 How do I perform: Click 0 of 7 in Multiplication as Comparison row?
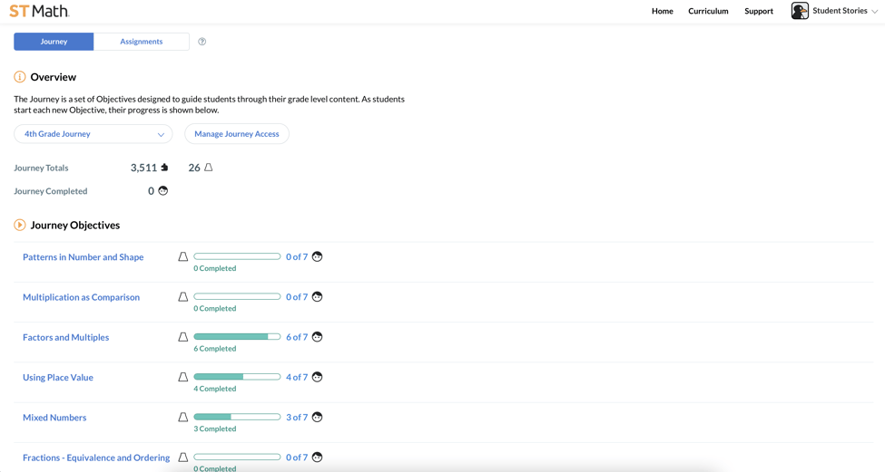pos(297,297)
